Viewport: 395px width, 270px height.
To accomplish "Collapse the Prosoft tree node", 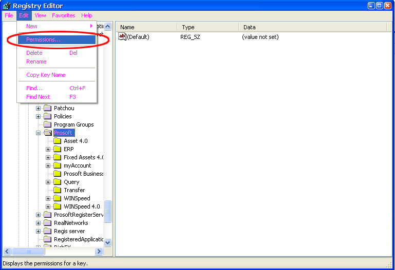I will 39,133.
